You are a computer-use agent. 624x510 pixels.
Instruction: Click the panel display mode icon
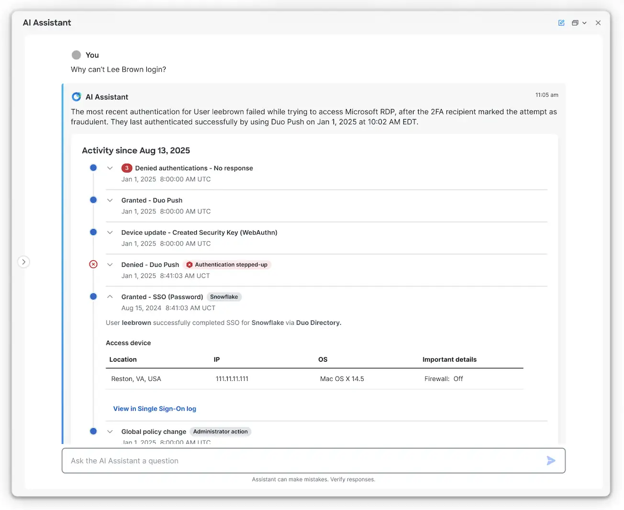coord(574,22)
